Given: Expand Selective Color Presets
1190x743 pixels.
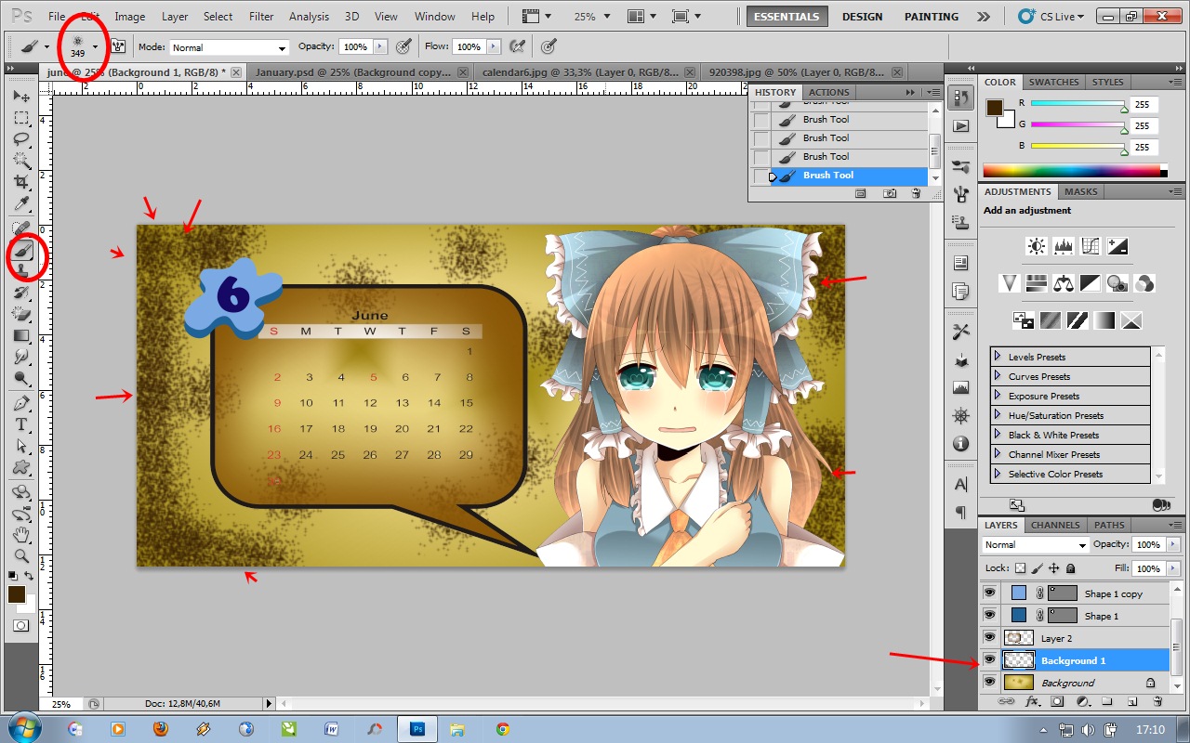Looking at the screenshot, I should [997, 474].
